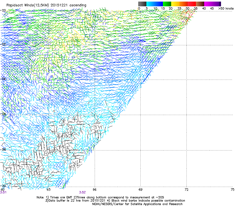Image resolution: width=235 pixels, height=206 pixels.
Task: Select the '15' legend speed label
Action: (163, 9)
